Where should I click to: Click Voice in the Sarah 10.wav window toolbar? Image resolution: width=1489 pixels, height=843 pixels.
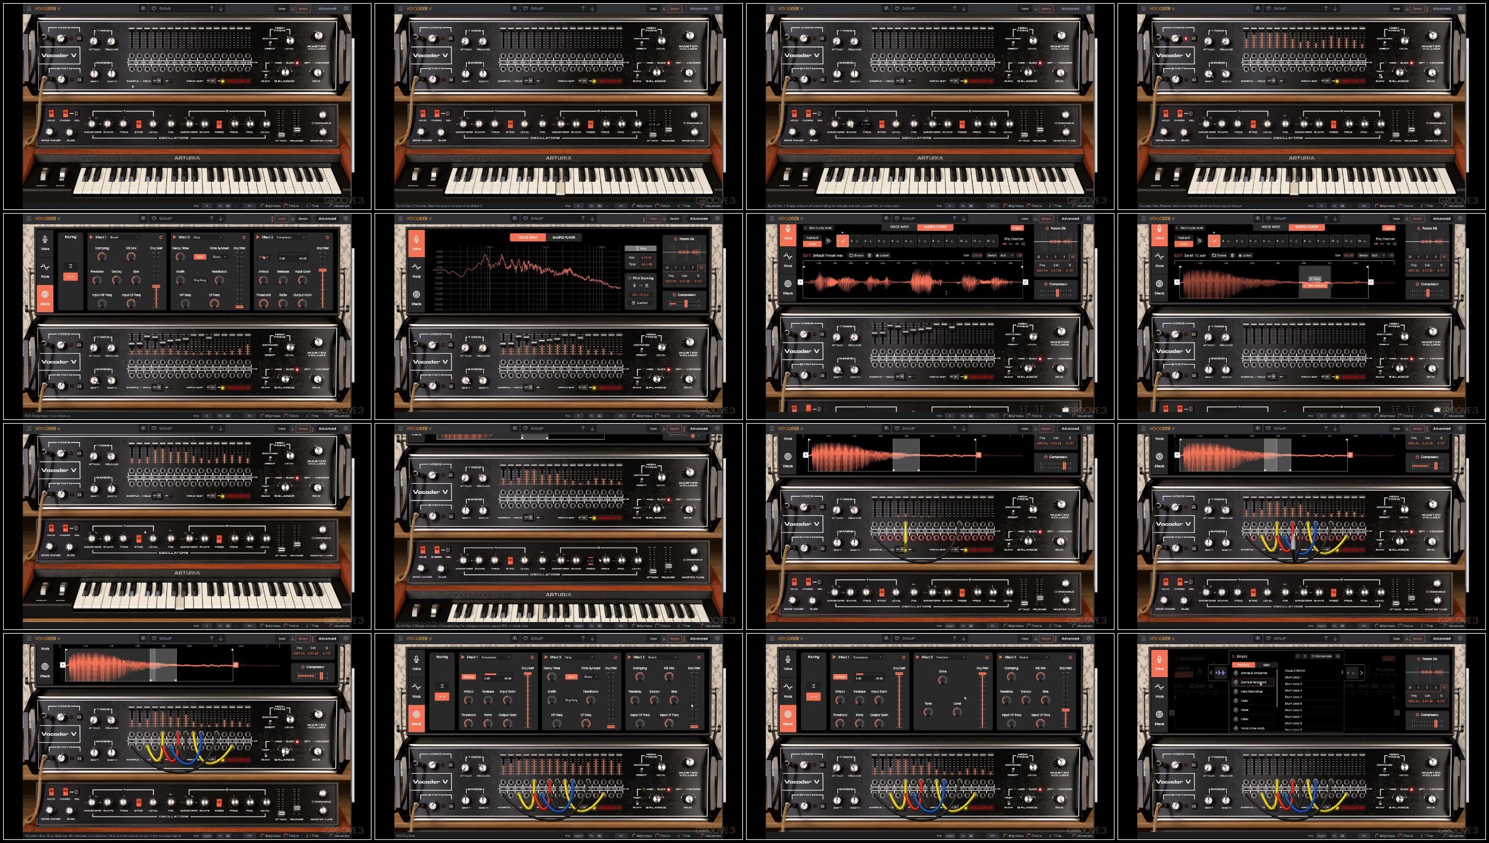(x=1396, y=219)
